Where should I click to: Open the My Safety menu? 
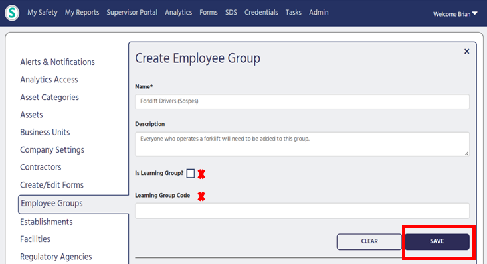(x=43, y=13)
